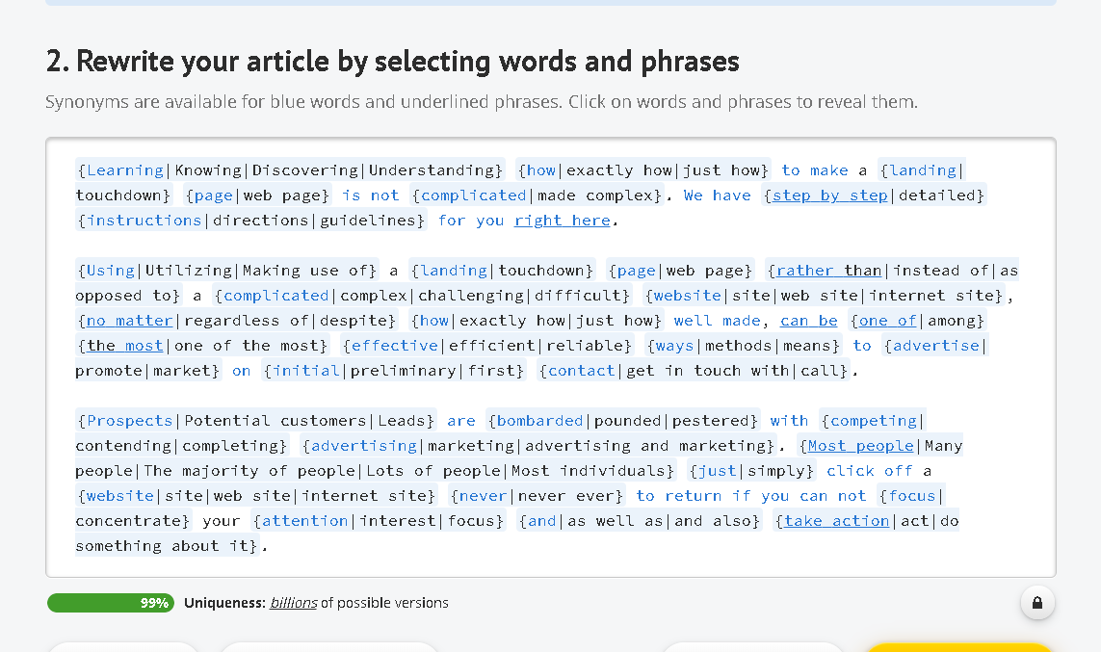The height and width of the screenshot is (652, 1101).
Task: Open the "billions" possible versions link
Action: pos(293,603)
